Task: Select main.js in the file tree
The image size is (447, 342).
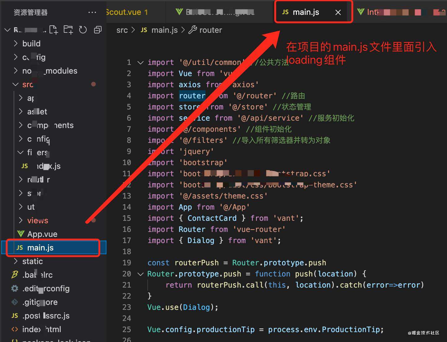Action: (53, 248)
